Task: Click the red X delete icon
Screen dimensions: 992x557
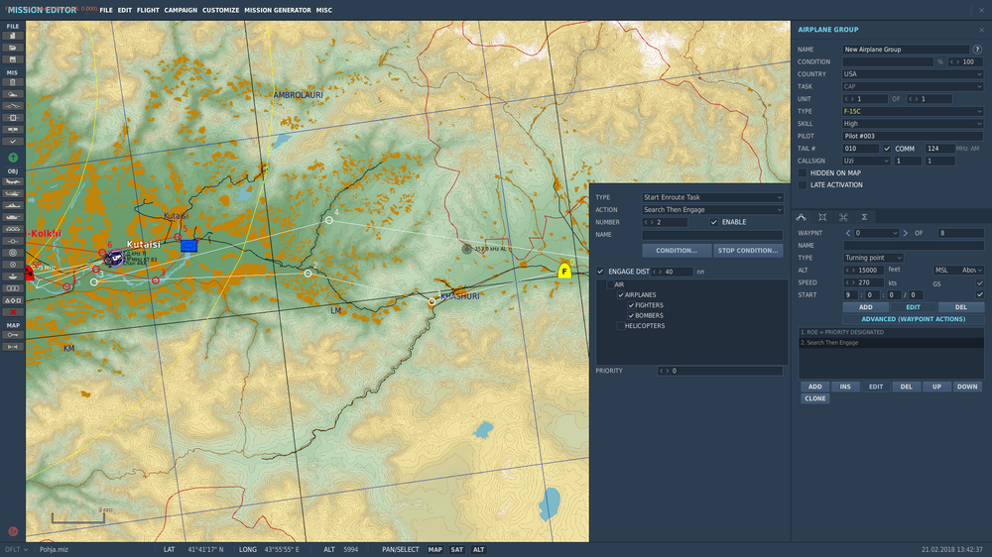Action: (x=13, y=311)
